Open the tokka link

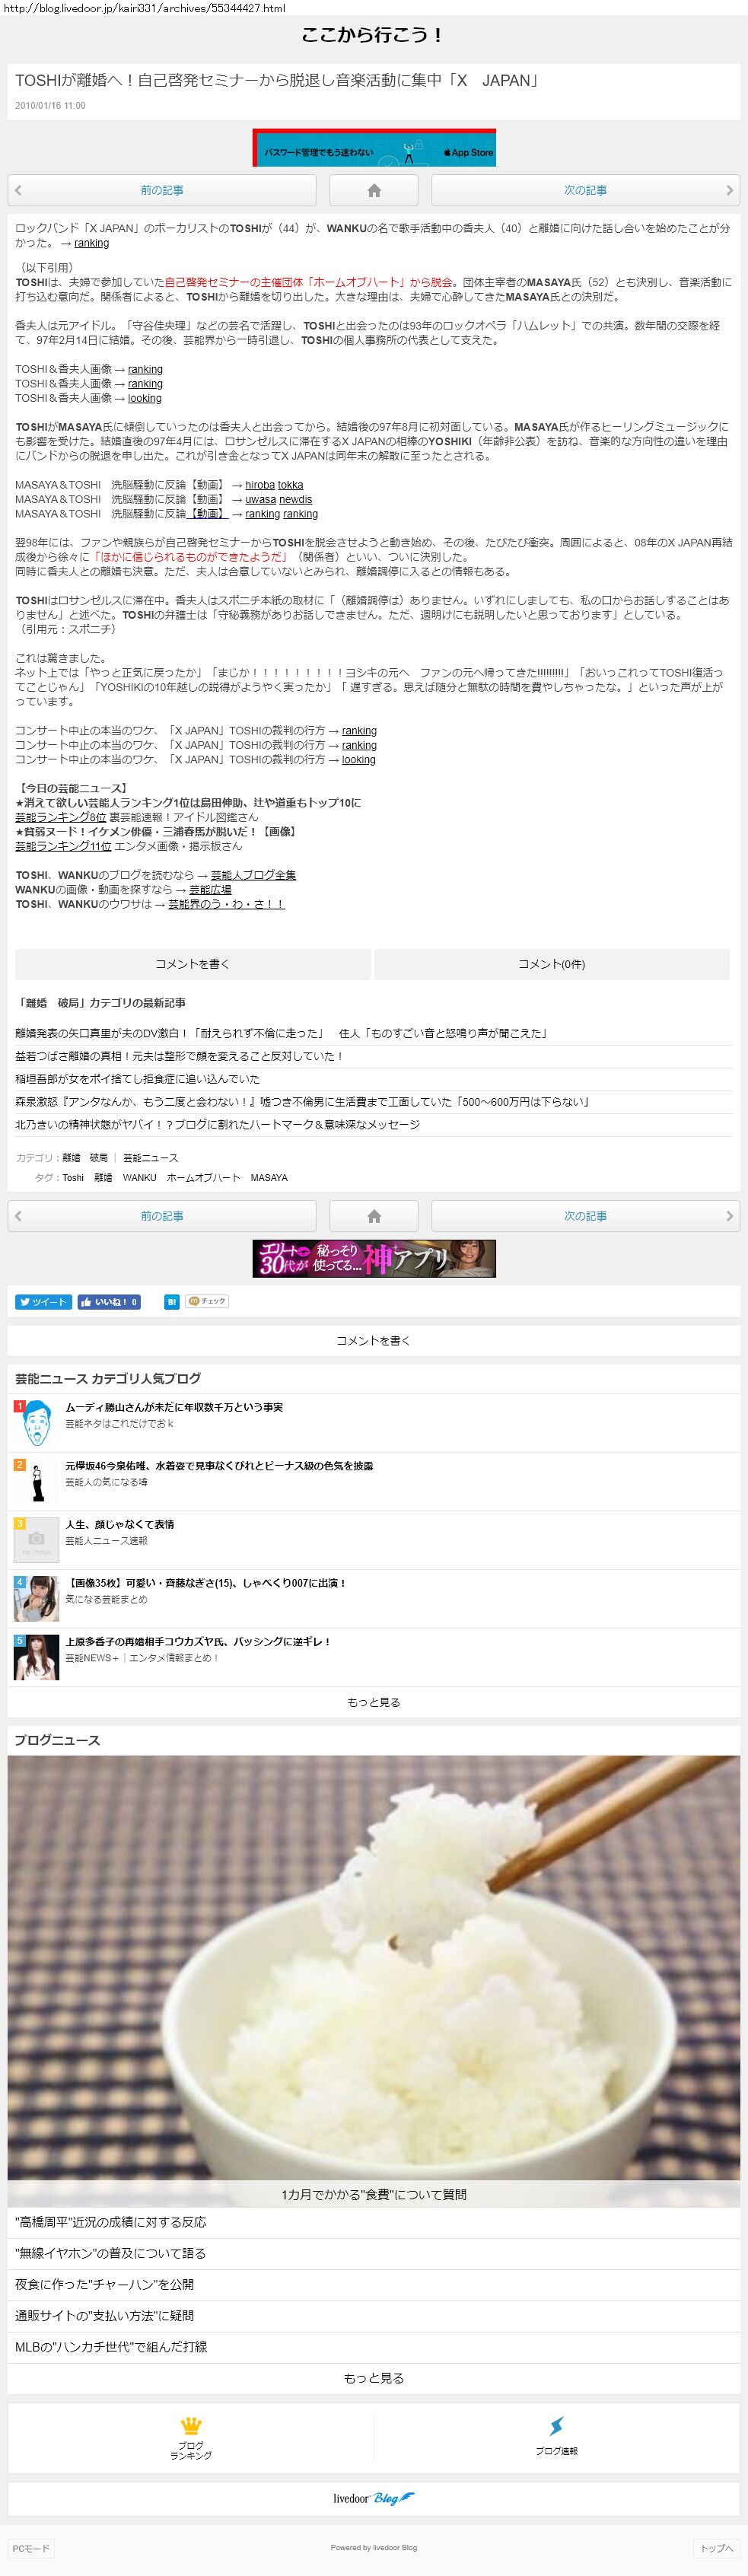[290, 485]
